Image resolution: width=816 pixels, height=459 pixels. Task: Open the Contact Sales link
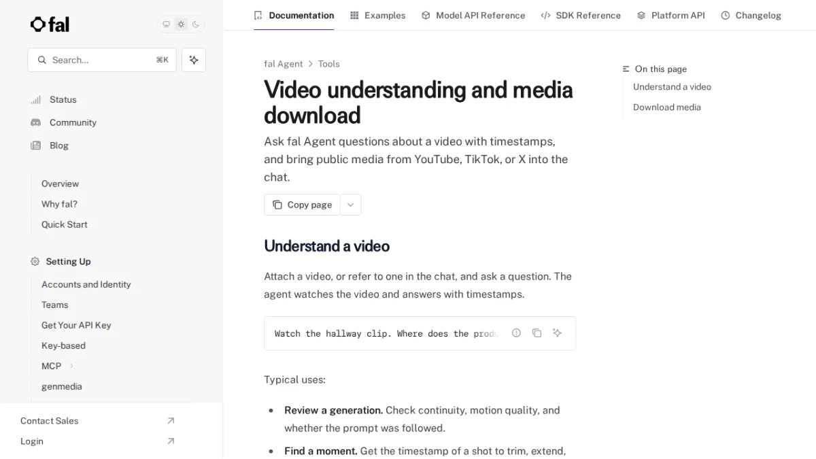pyautogui.click(x=50, y=421)
